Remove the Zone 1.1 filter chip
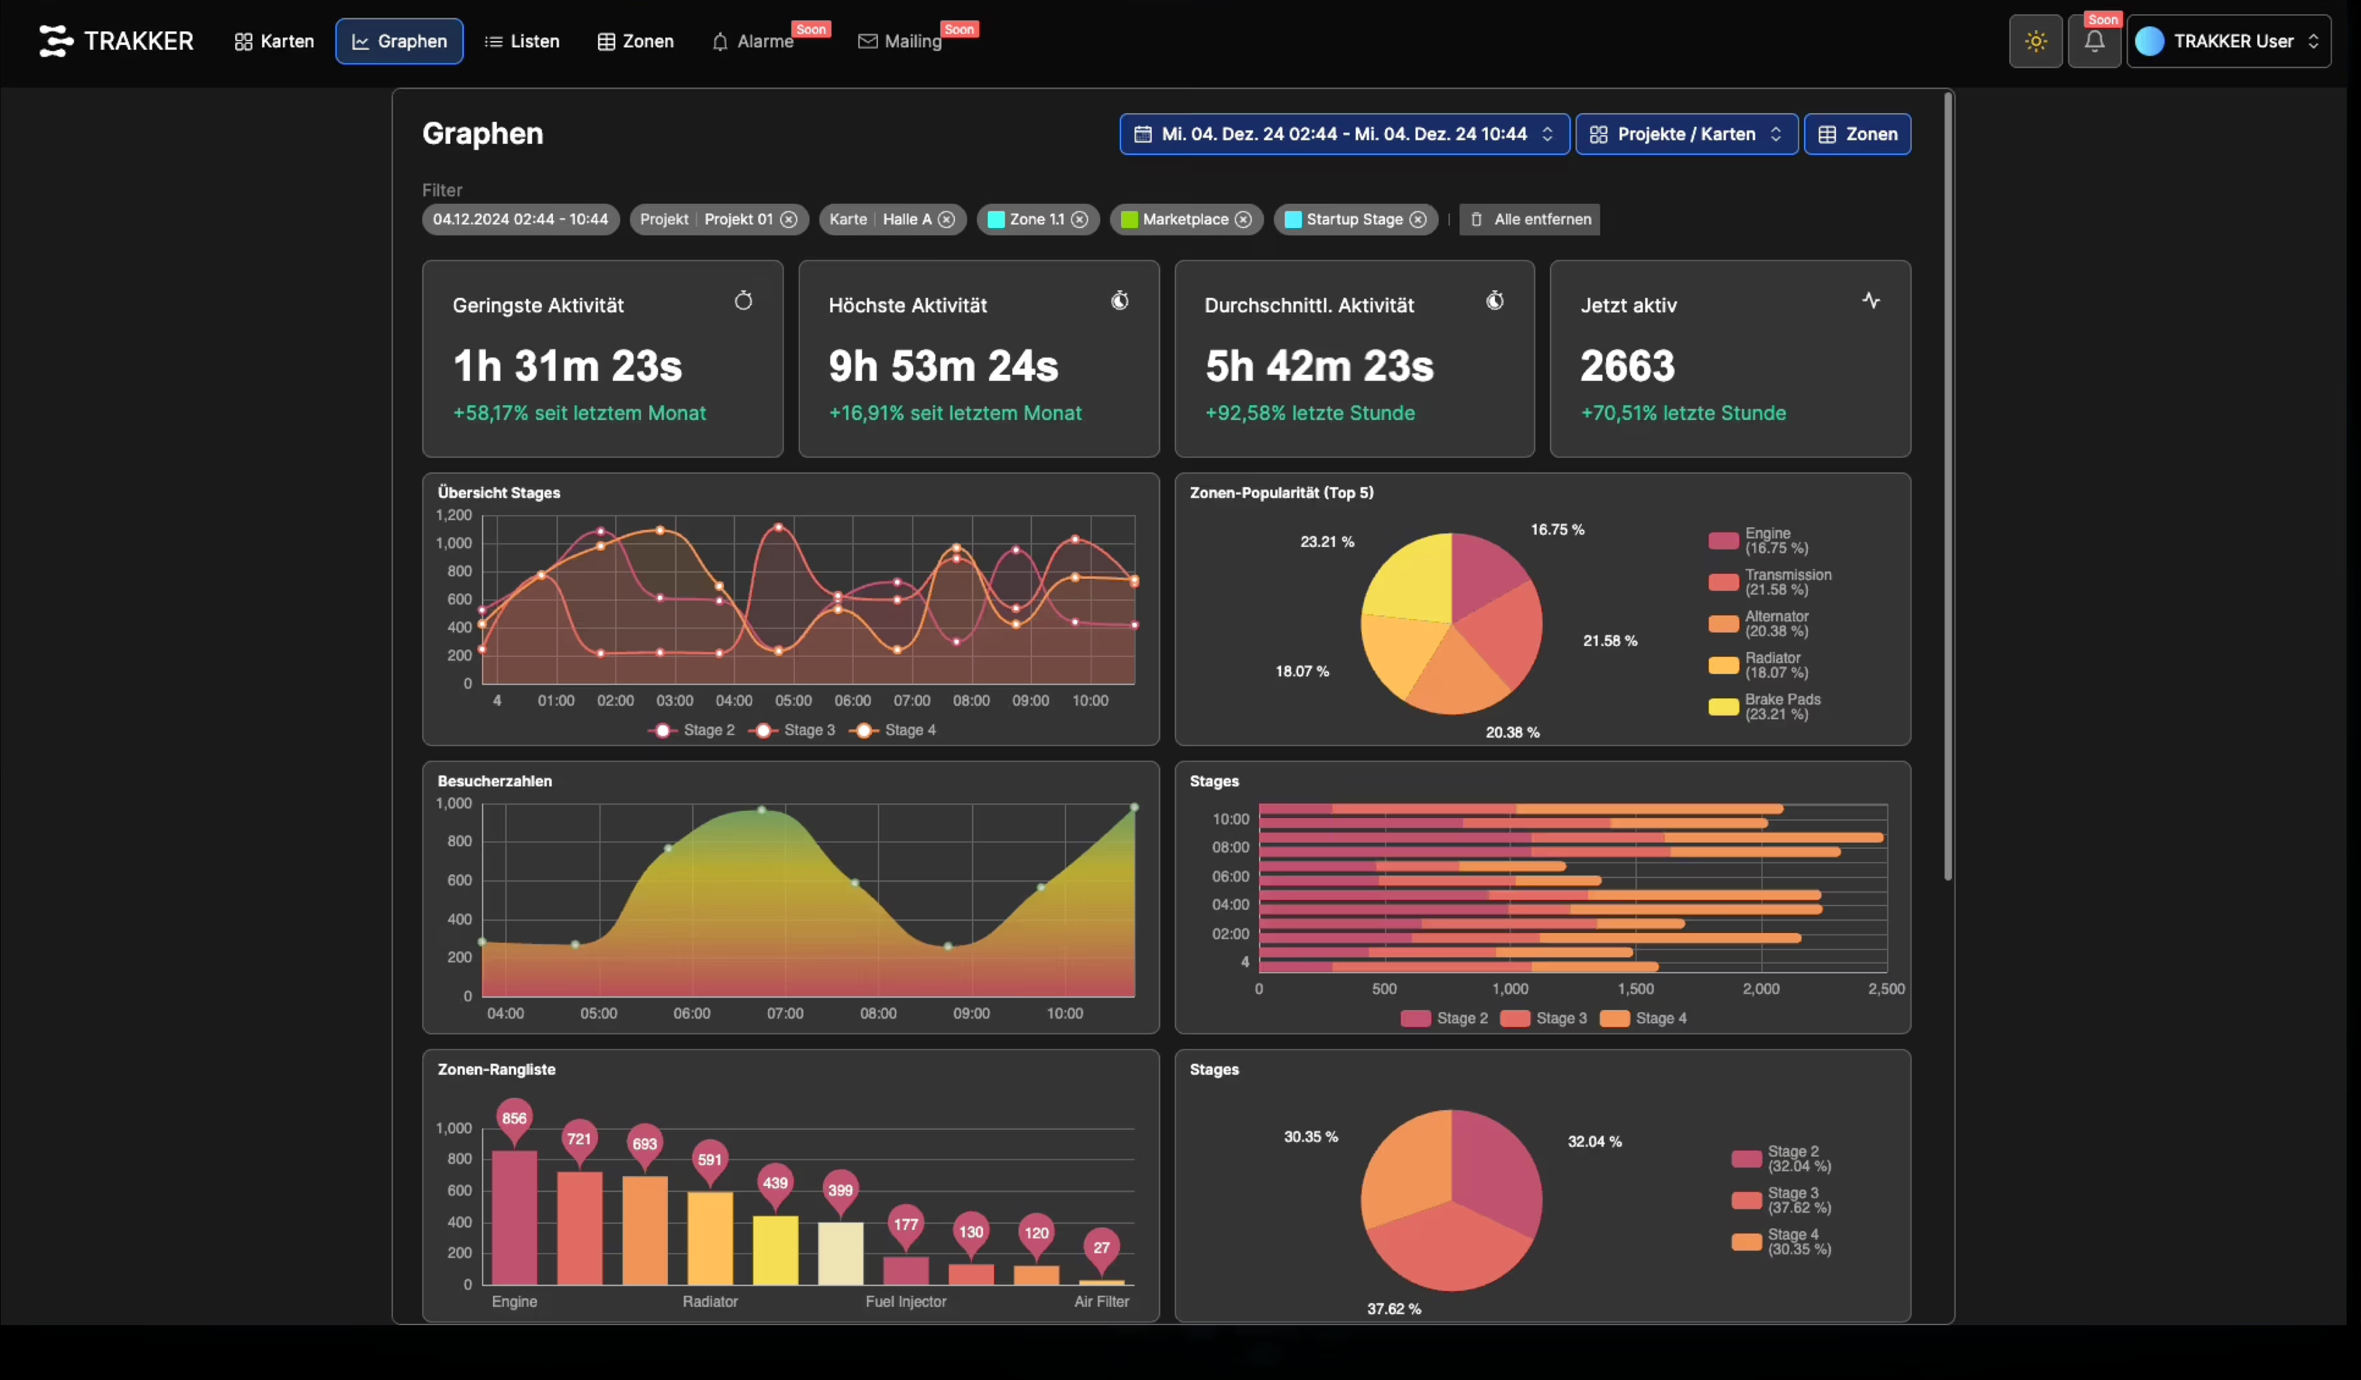2361x1380 pixels. [1079, 220]
